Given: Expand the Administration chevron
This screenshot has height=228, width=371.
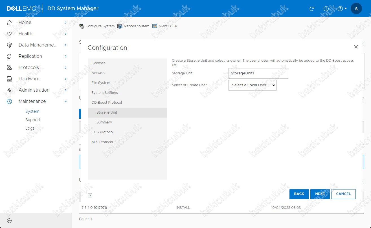Looking at the screenshot, I should tap(65, 90).
